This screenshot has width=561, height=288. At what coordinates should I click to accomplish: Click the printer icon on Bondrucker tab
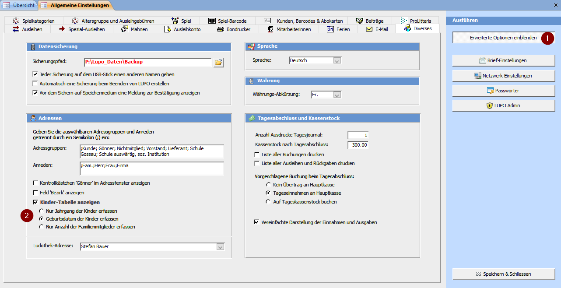tap(220, 29)
